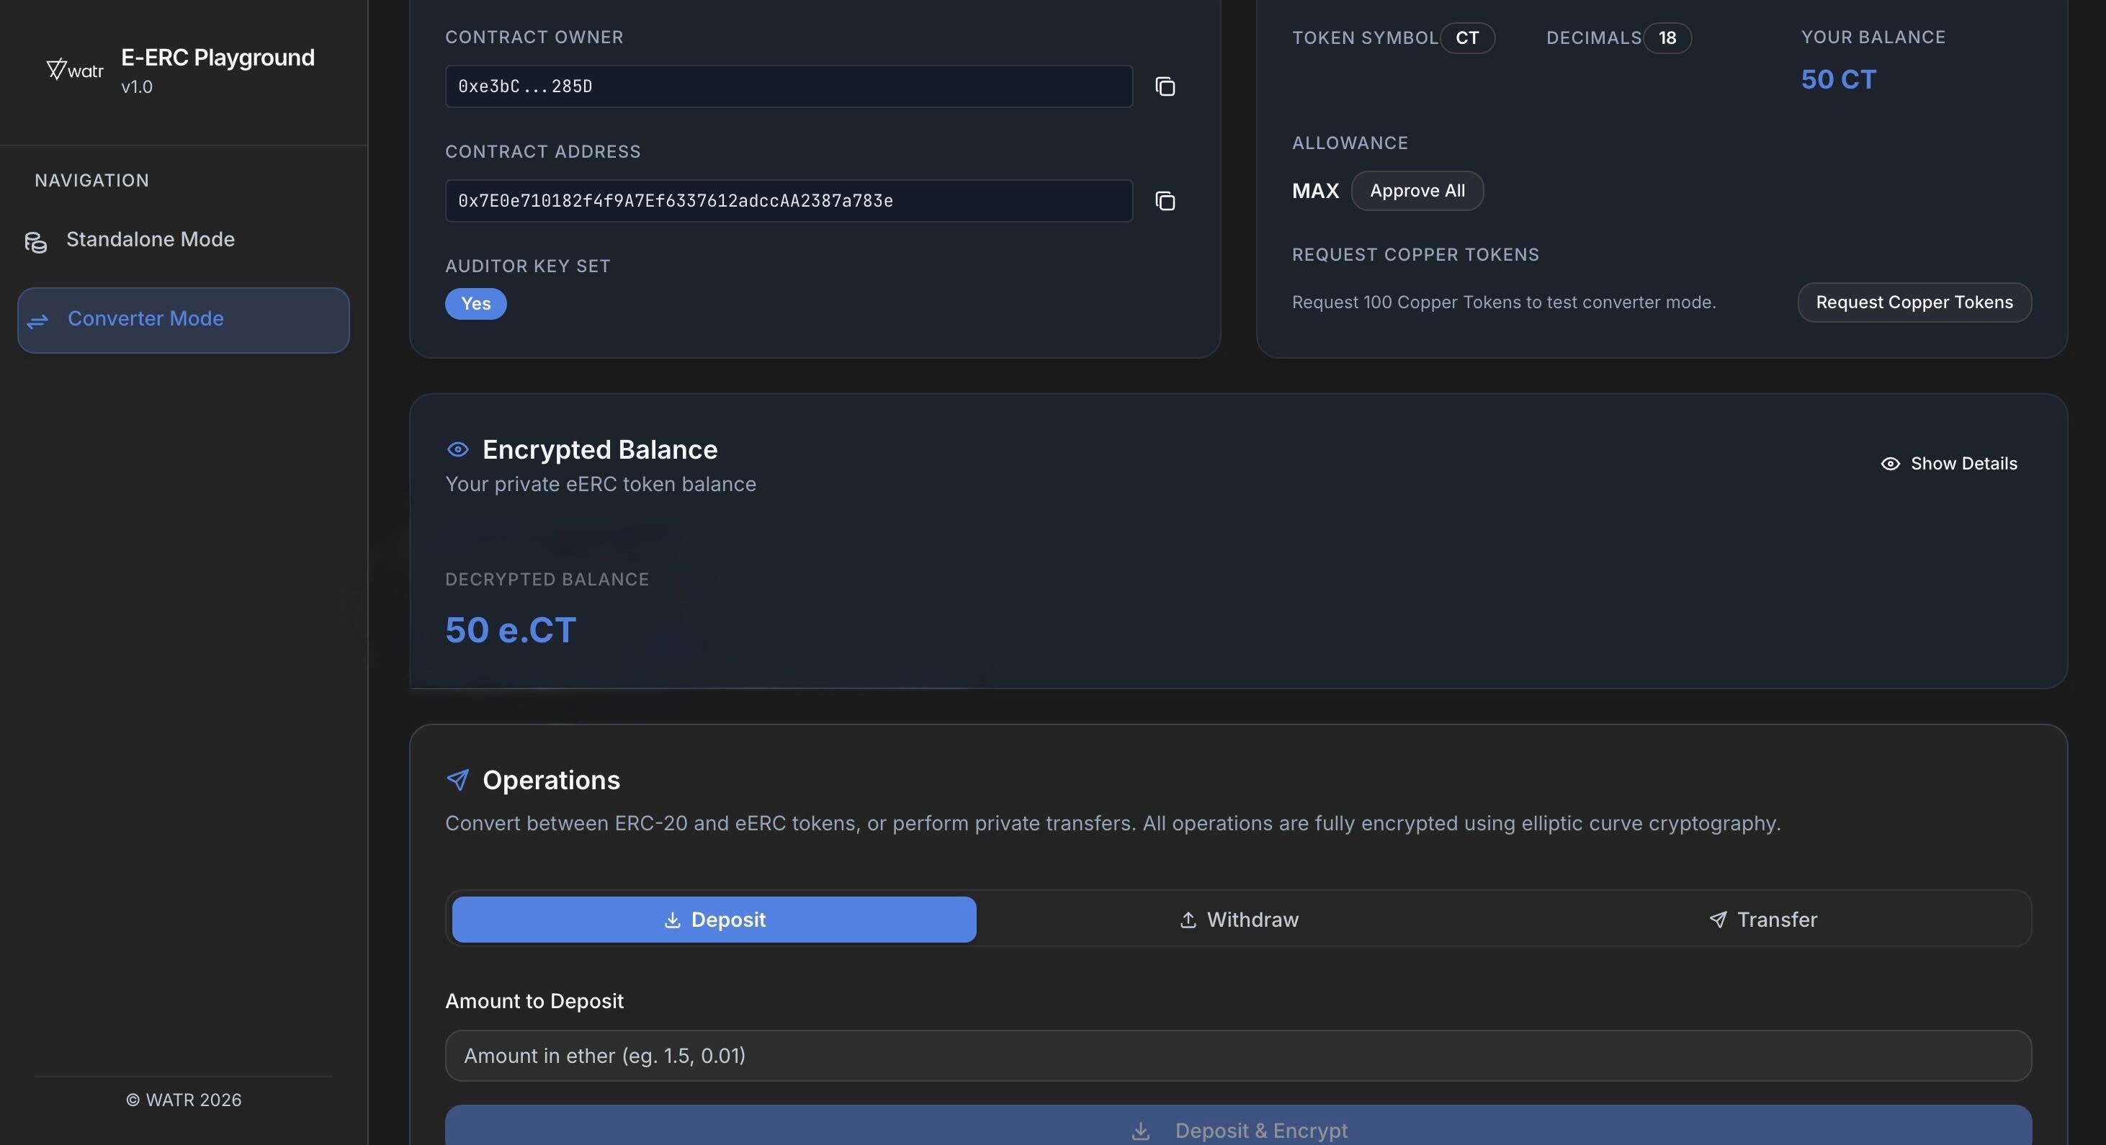This screenshot has width=2106, height=1145.
Task: Click the Standalone Mode coins icon
Action: [x=36, y=242]
